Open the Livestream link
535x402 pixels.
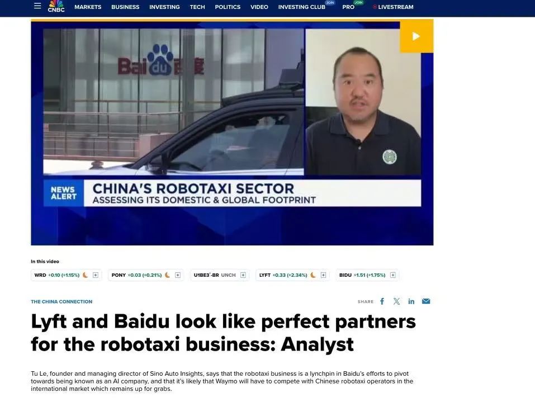pos(393,7)
